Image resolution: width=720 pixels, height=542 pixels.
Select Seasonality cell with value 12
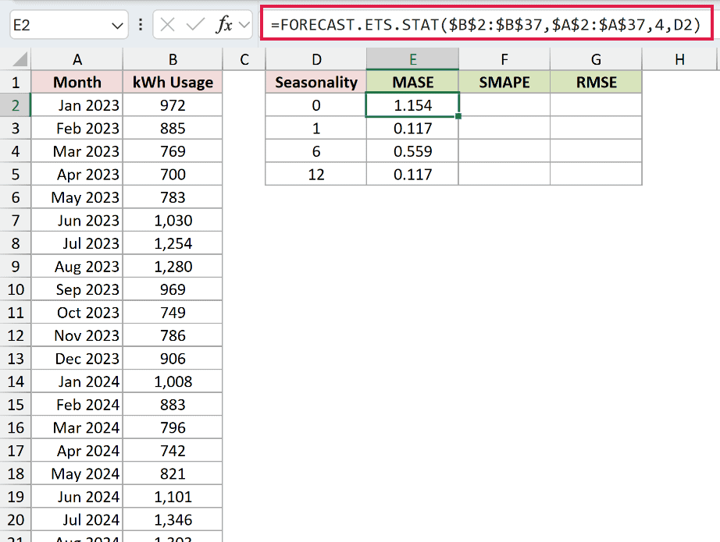[x=316, y=174]
